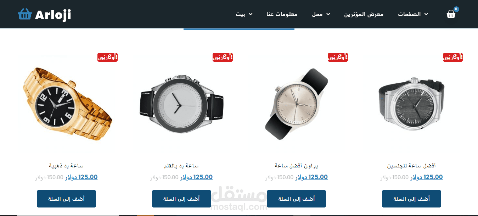Open the shopping cart icon
Image resolution: width=478 pixels, height=216 pixels.
(x=451, y=14)
